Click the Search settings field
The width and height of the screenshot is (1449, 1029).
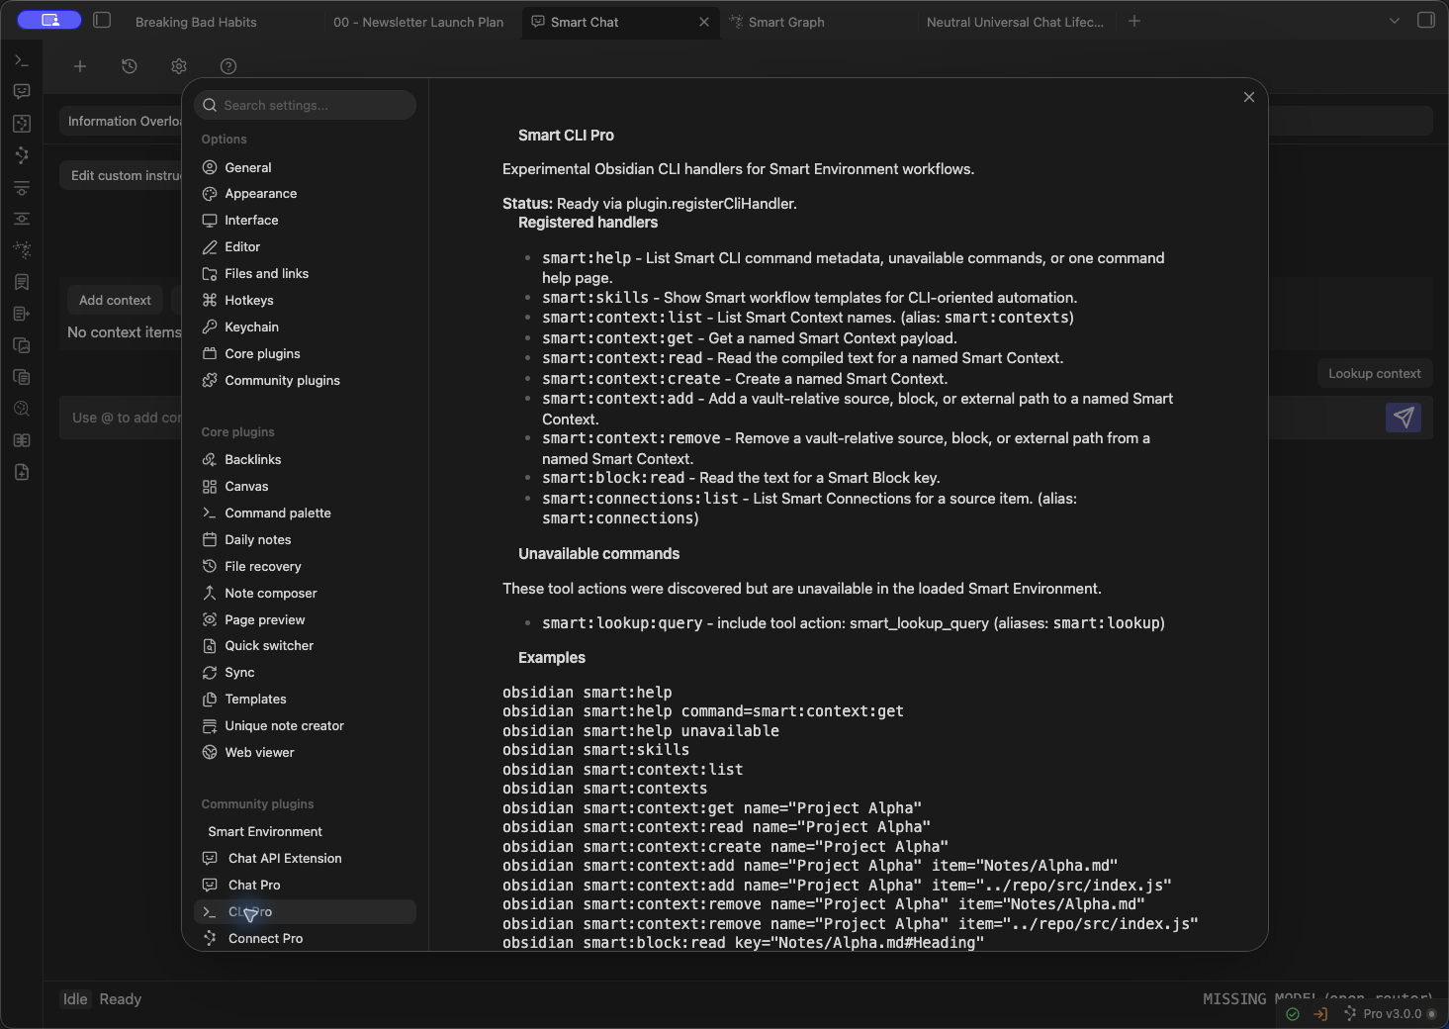[305, 105]
